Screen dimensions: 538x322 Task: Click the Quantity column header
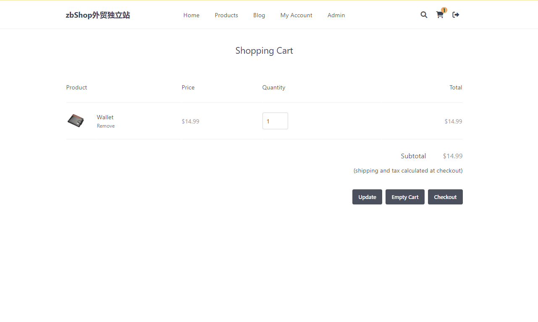tap(274, 87)
